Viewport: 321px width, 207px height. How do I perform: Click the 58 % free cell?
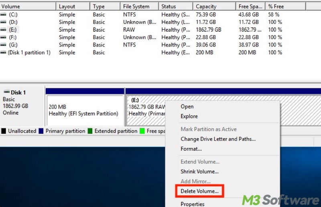(x=274, y=14)
